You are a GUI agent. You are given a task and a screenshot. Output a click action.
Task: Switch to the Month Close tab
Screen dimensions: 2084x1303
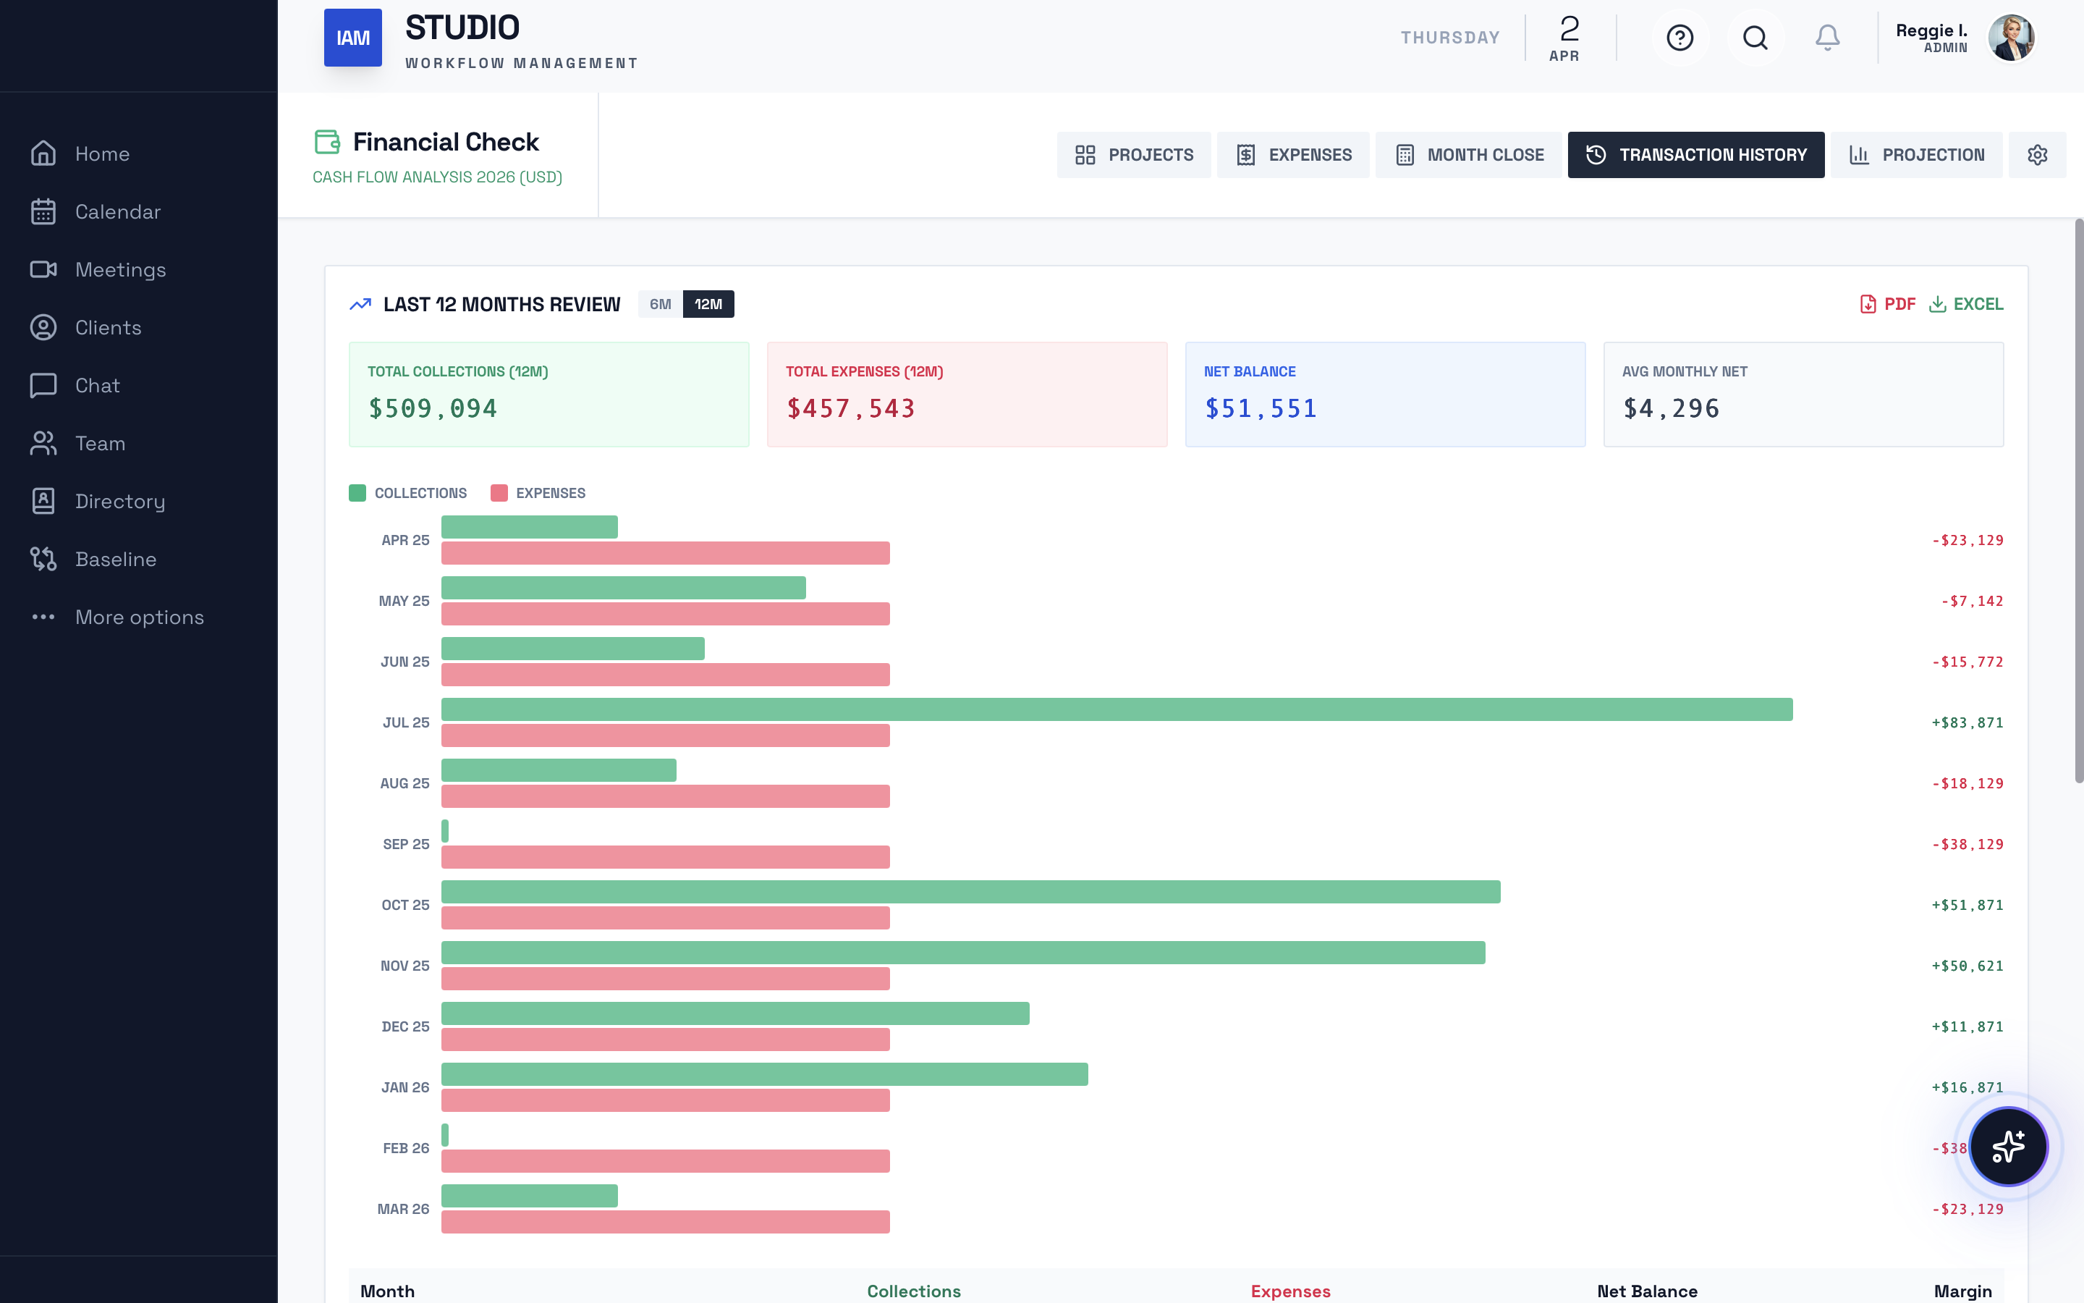click(x=1468, y=155)
